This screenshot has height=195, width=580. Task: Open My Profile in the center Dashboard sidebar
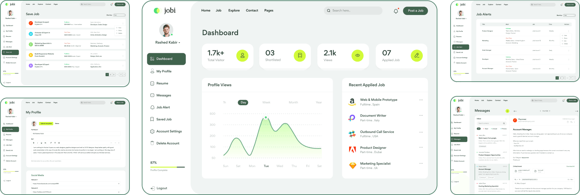(161, 71)
